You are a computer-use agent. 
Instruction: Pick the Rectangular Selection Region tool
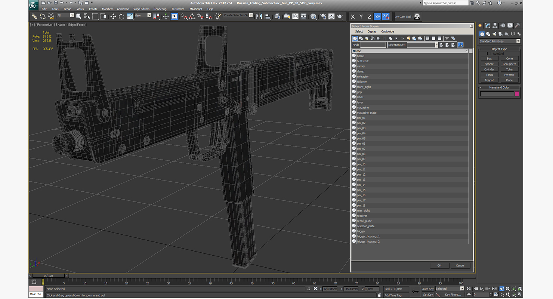[x=95, y=16]
